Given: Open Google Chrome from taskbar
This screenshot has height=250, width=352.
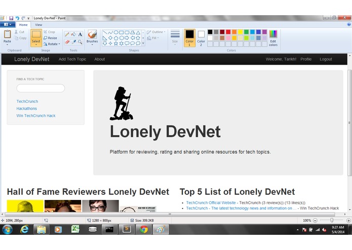Looking at the screenshot, I should click(144, 229).
